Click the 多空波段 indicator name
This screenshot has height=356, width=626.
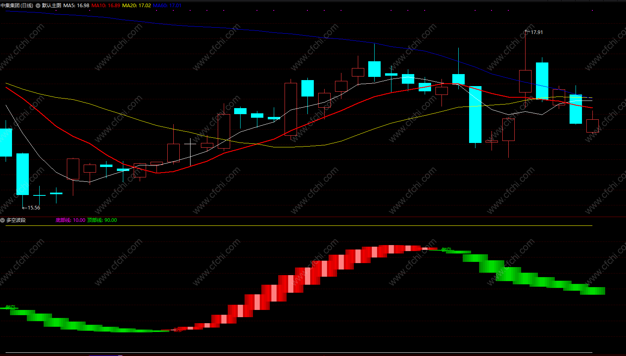[16, 220]
